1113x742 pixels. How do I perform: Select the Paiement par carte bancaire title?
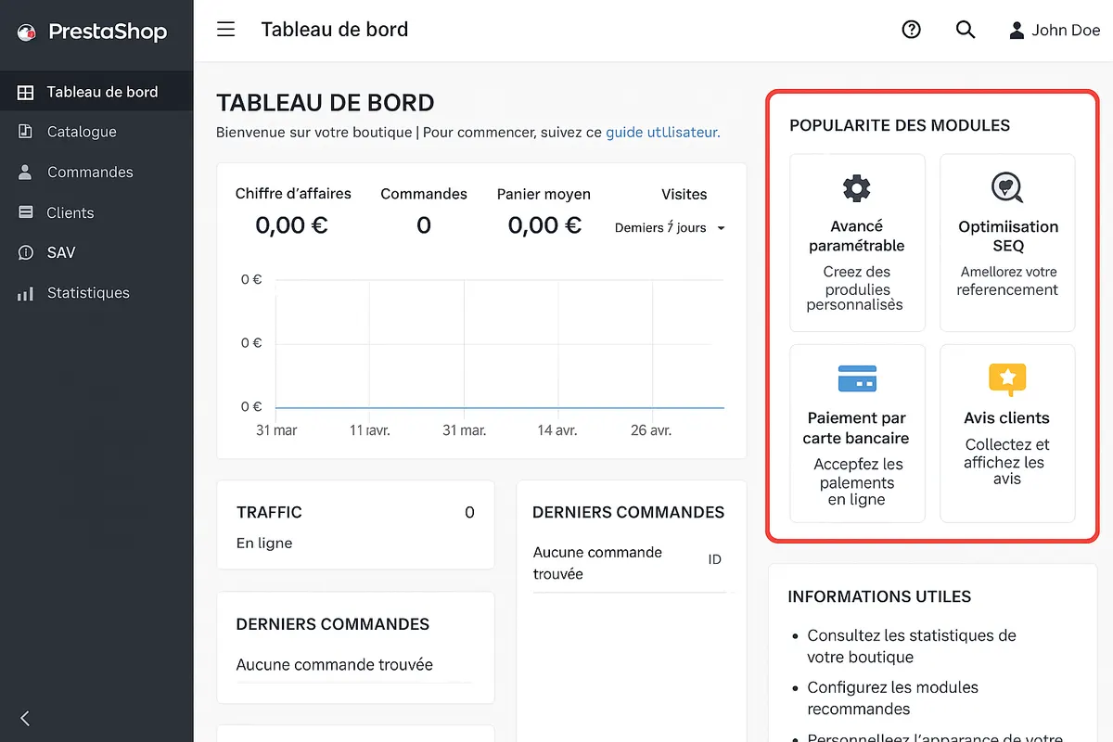click(x=855, y=428)
